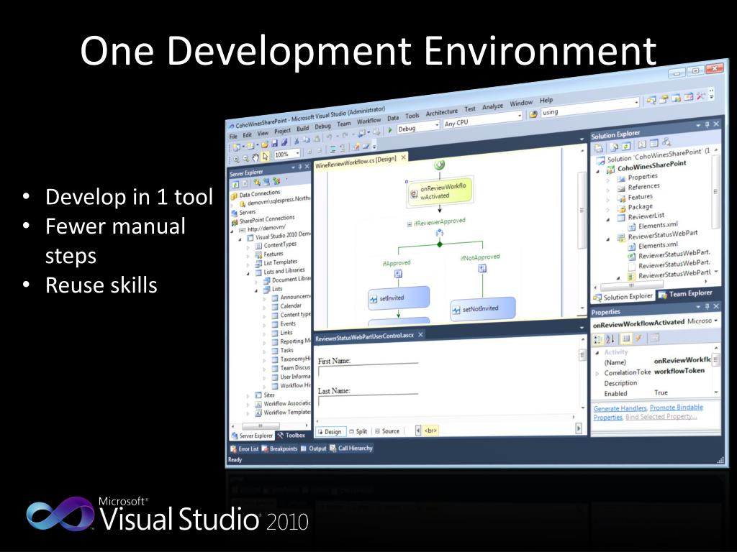Collapse the ReviewerList node
737x552 pixels.
click(607, 220)
